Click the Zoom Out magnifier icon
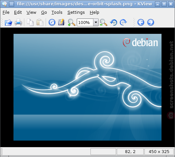The width and height of the screenshot is (175, 157). tap(104, 22)
